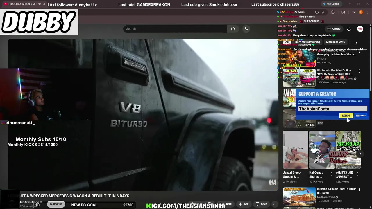Open the orange Chrome profile avatar
Image resolution: width=372 pixels, height=209 pixels.
click(x=361, y=12)
